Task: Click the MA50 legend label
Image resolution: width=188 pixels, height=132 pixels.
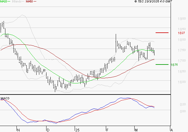Action: point(29,1)
